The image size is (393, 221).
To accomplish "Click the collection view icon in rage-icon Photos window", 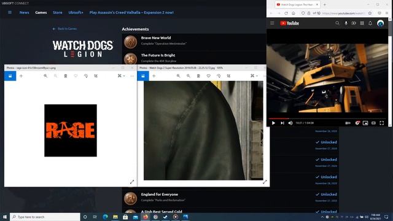I will [10, 76].
